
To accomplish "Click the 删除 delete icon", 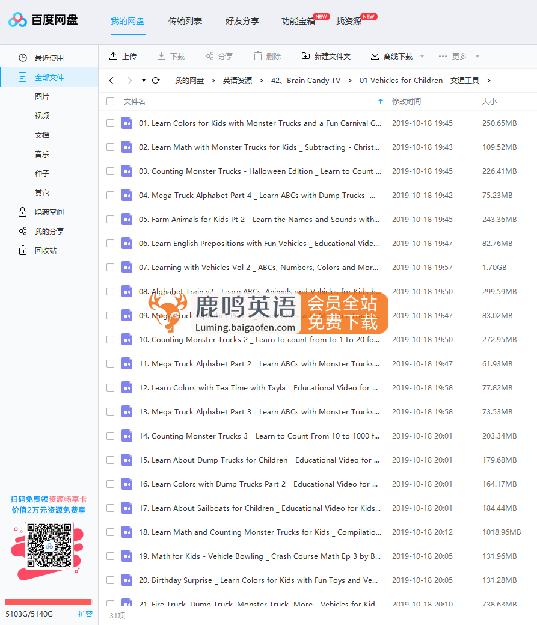I will 258,56.
